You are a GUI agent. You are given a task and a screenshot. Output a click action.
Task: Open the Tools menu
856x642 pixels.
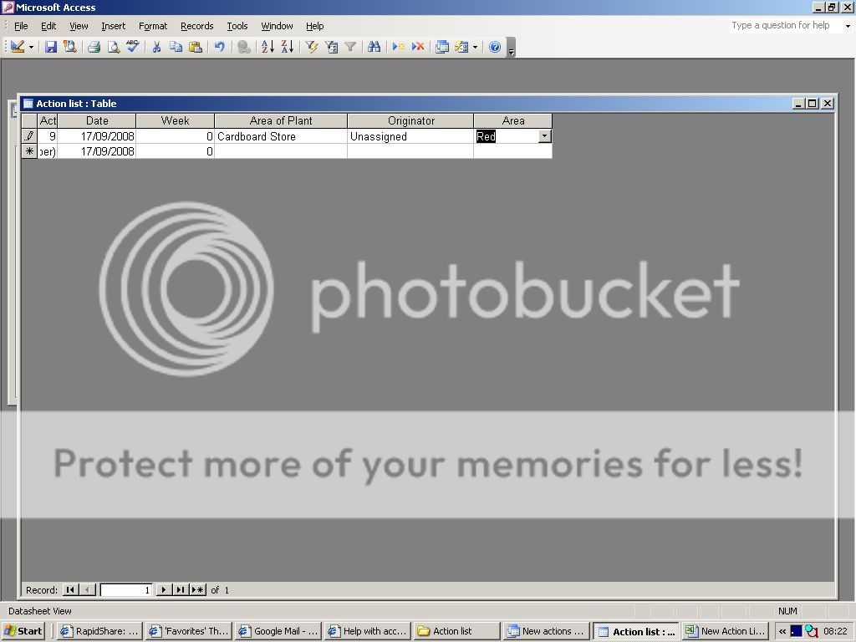coord(237,26)
